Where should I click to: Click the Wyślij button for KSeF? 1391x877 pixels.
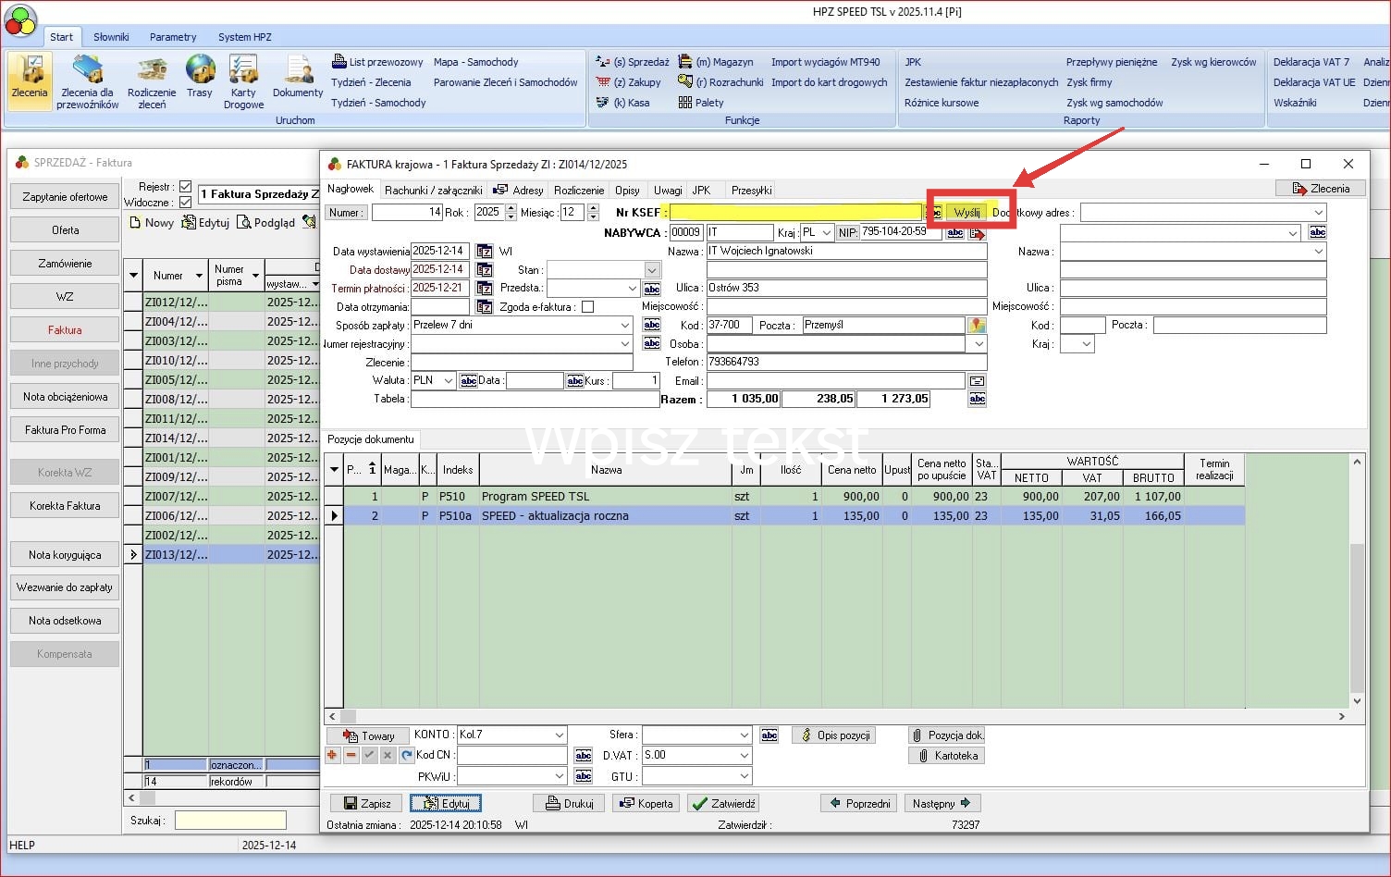966,213
